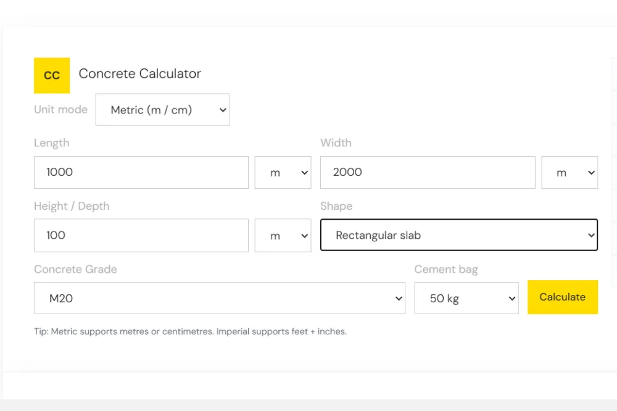Expand the Shape dropdown showing Rectangular slab
The width and height of the screenshot is (617, 411).
point(459,235)
